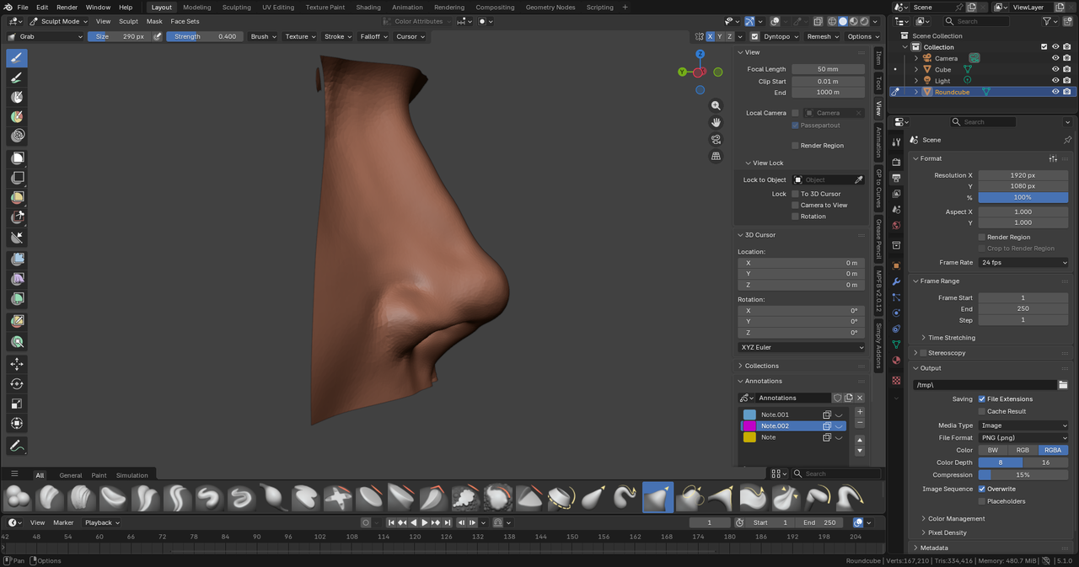Open the Falloff dropdown
This screenshot has height=567, width=1079.
coord(372,36)
